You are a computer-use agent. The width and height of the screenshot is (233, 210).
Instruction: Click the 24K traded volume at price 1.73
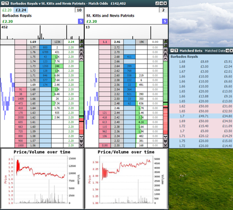57,66
